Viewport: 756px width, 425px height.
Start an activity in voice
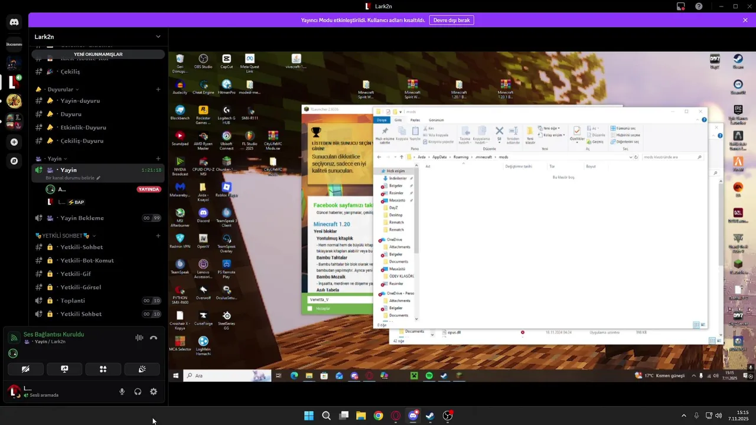(x=103, y=369)
